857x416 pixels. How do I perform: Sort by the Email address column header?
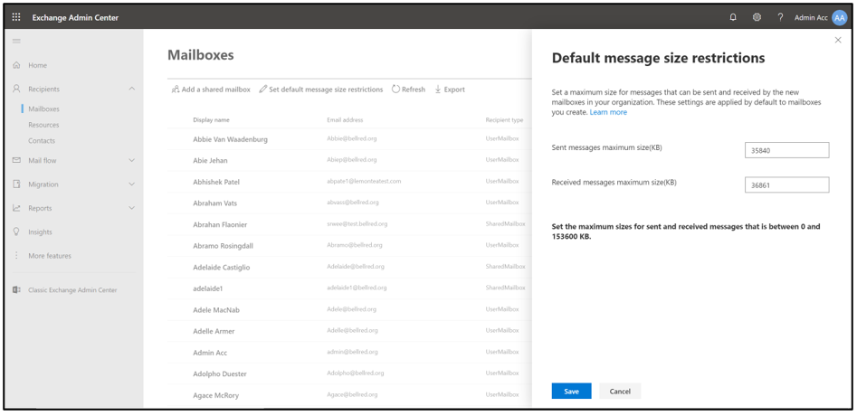click(345, 119)
